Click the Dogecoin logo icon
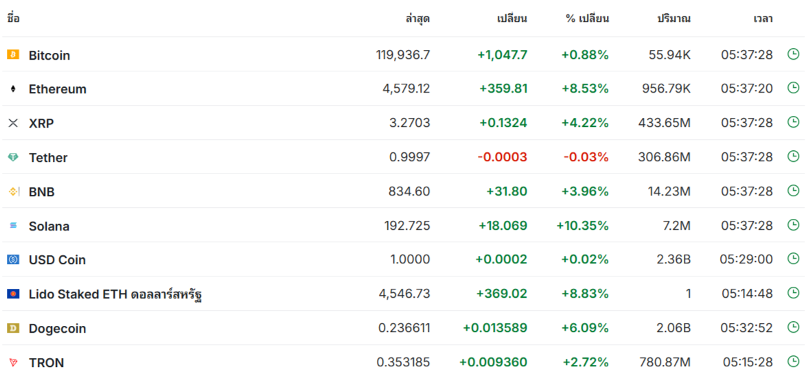The width and height of the screenshot is (806, 378). click(13, 328)
